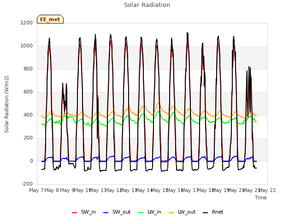Screen dimensions: 295x221
Task: Click the May 8 x-axis tick label
Action: click(52, 191)
